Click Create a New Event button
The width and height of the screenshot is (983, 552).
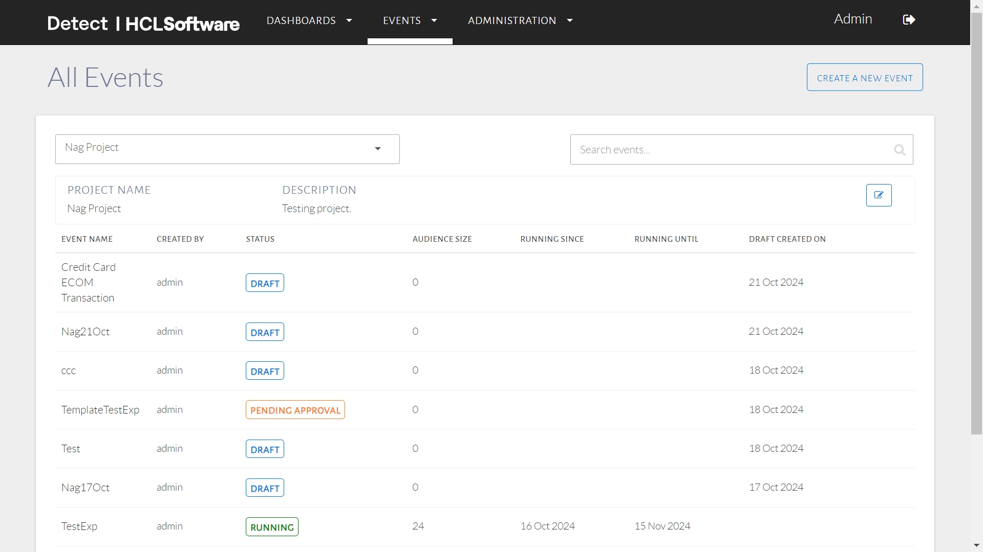pyautogui.click(x=864, y=78)
